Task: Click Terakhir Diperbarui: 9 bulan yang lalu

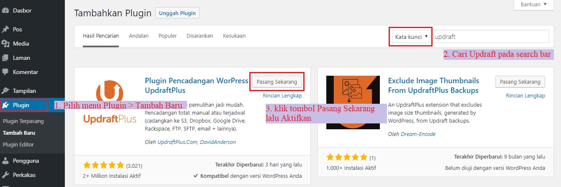Action: tap(500, 157)
